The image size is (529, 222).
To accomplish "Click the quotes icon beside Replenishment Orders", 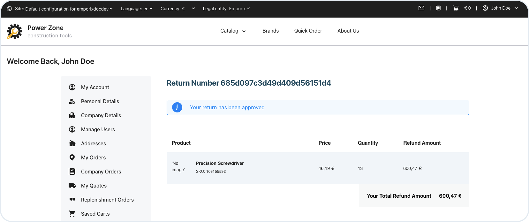I will pos(72,200).
